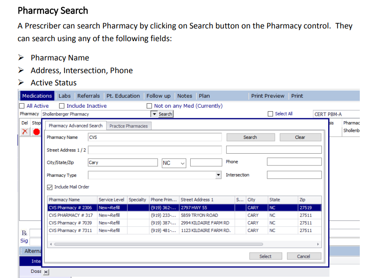Viewport: 376px width, 278px height.
Task: Enable the All Active checkbox
Action: pyautogui.click(x=22, y=106)
